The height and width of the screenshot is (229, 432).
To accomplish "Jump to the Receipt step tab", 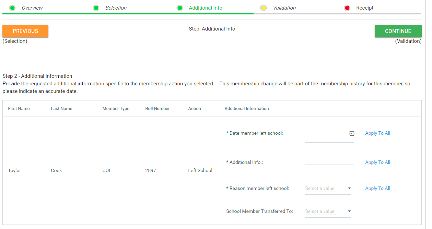I will click(365, 8).
